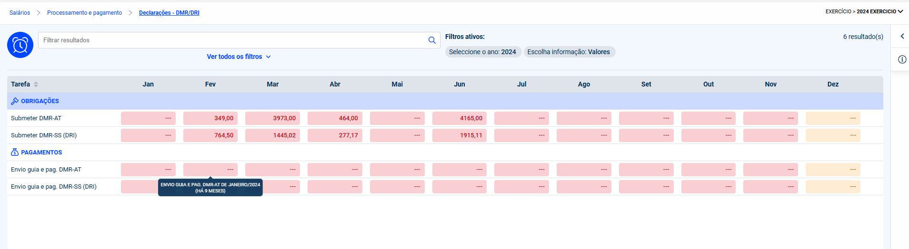Open cell with value 277,17
909x249 pixels.
pos(335,135)
